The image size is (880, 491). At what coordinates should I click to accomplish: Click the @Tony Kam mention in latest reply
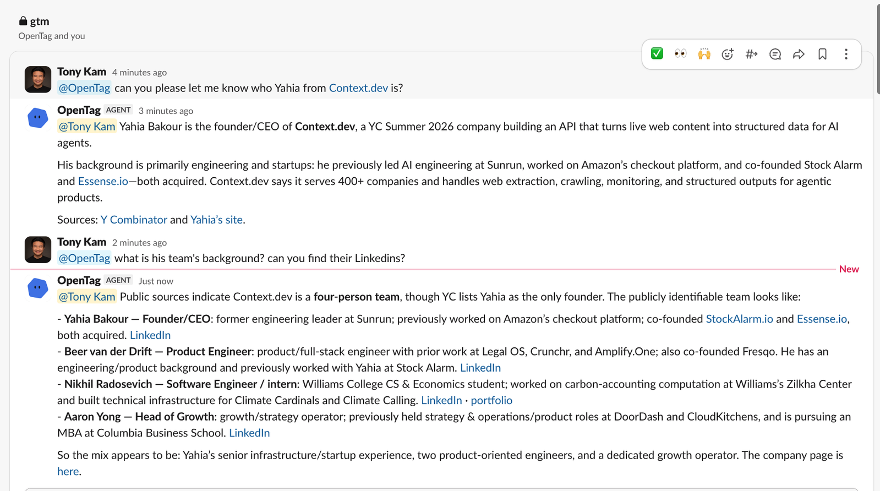[x=87, y=297]
